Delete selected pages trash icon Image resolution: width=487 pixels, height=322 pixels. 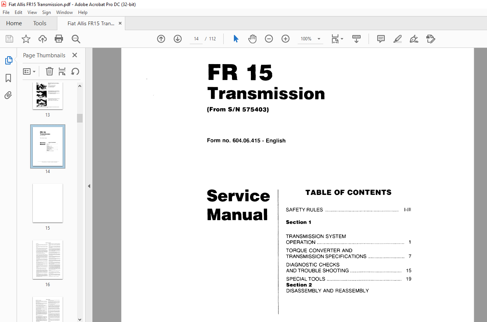click(x=49, y=71)
